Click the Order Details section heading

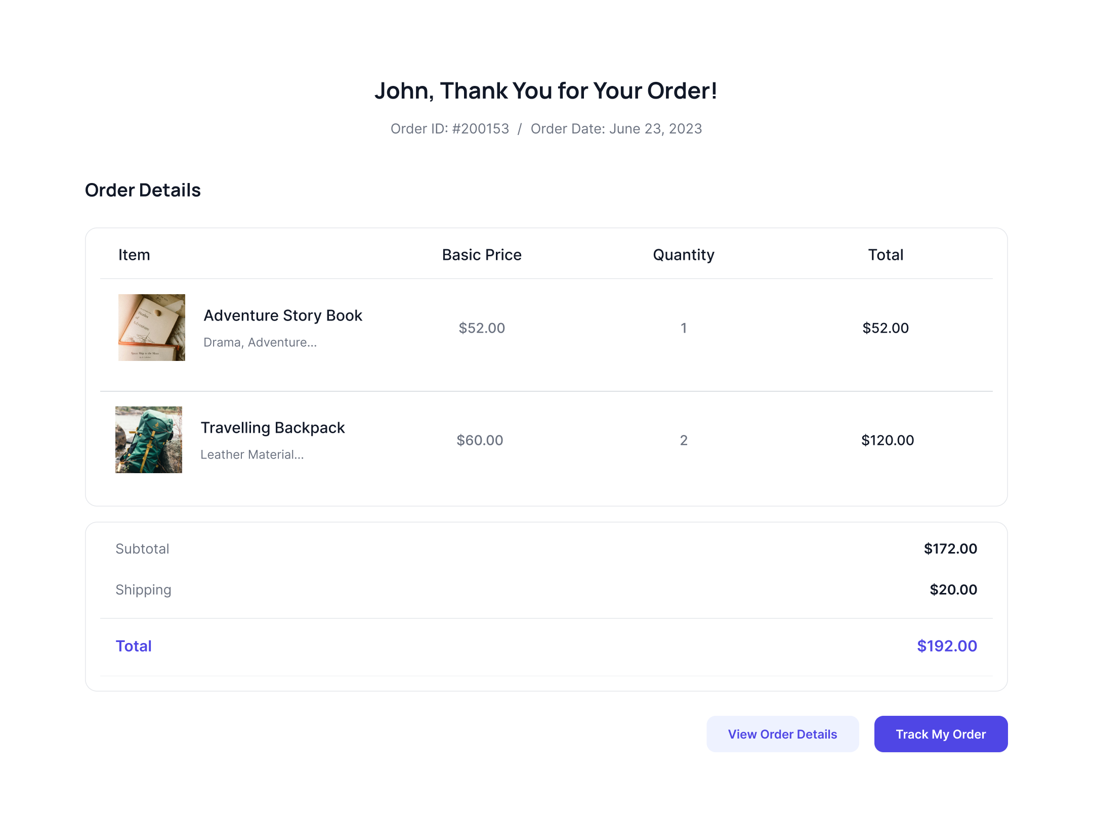143,190
